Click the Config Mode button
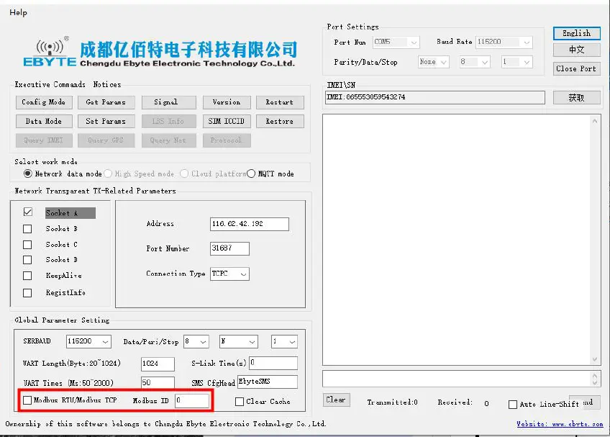Screen dimensions: 610x437 coord(44,102)
